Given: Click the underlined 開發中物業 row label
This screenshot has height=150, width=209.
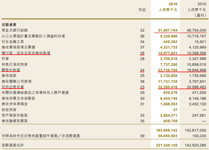Looking at the screenshot, I should [11, 70].
